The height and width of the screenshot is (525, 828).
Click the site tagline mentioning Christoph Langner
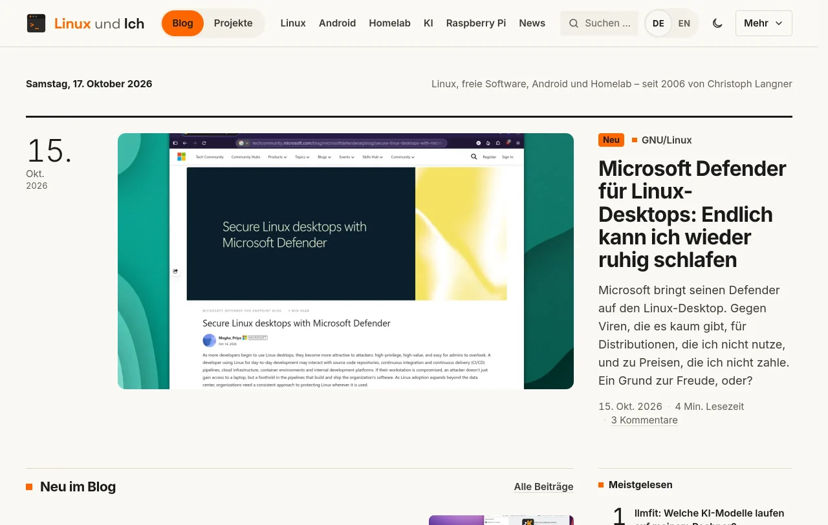(x=612, y=84)
